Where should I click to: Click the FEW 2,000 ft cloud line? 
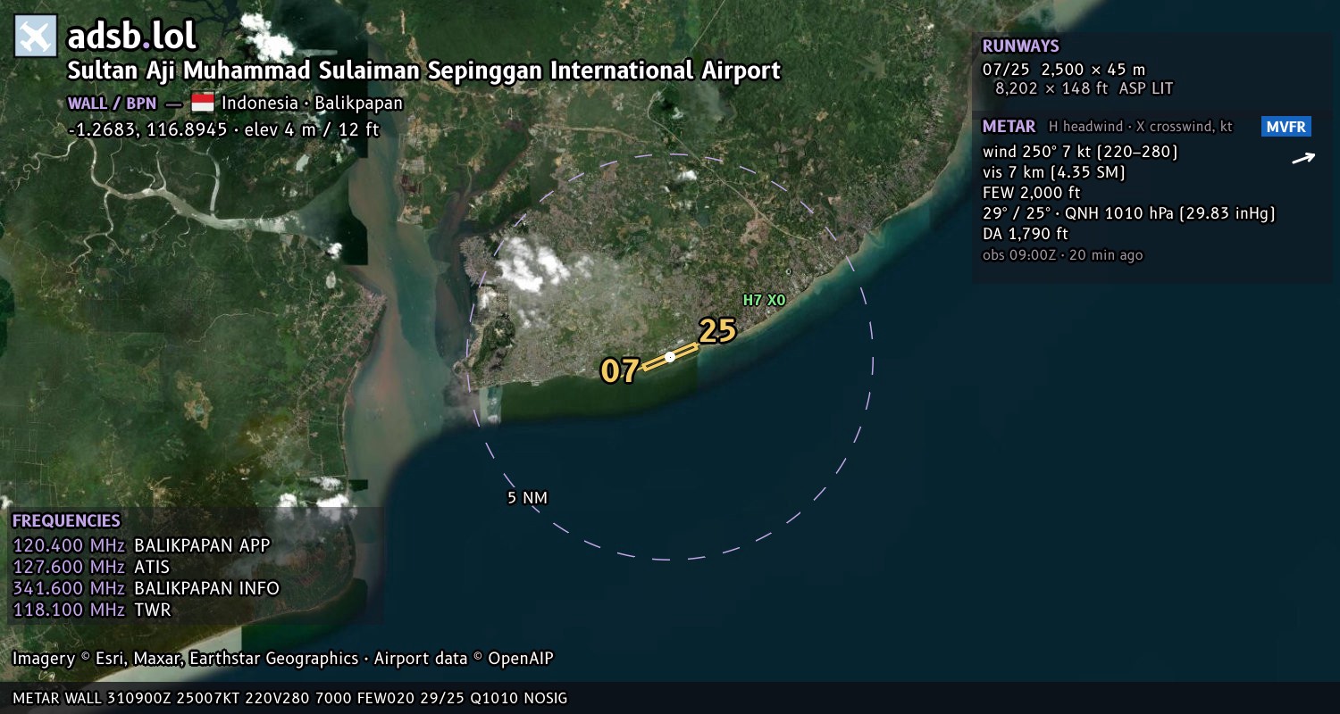click(x=1031, y=193)
